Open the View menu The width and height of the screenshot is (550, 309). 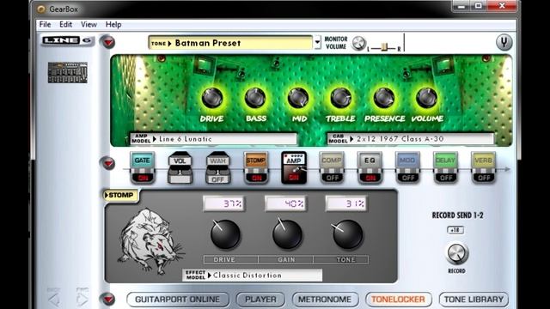(89, 25)
